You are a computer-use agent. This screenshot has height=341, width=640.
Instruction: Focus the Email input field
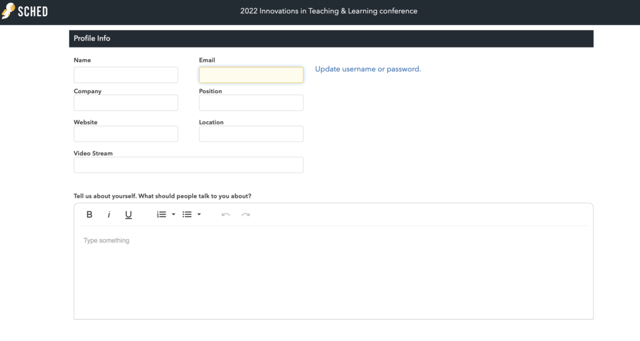point(251,75)
